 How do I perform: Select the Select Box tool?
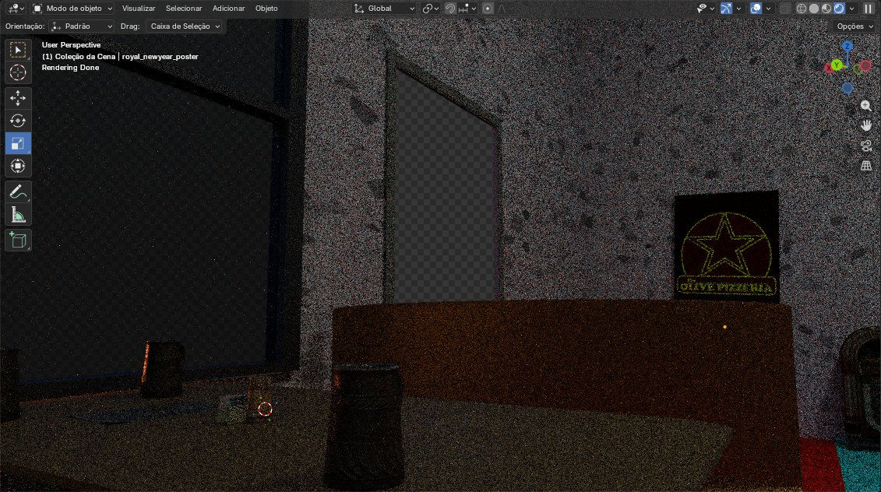[18, 50]
